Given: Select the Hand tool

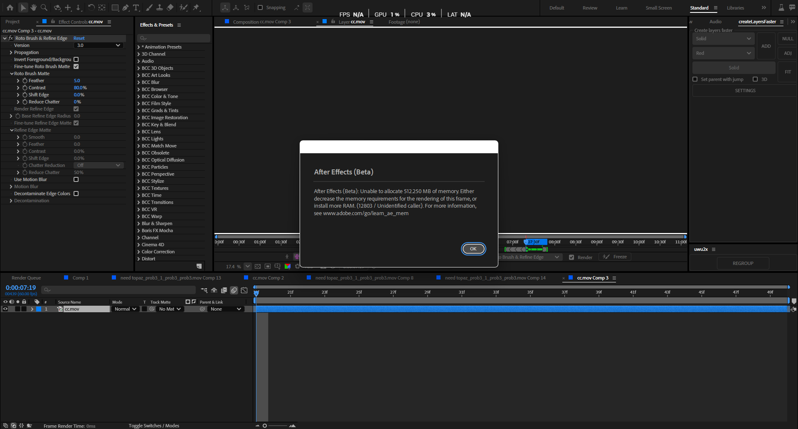Looking at the screenshot, I should tap(33, 7).
